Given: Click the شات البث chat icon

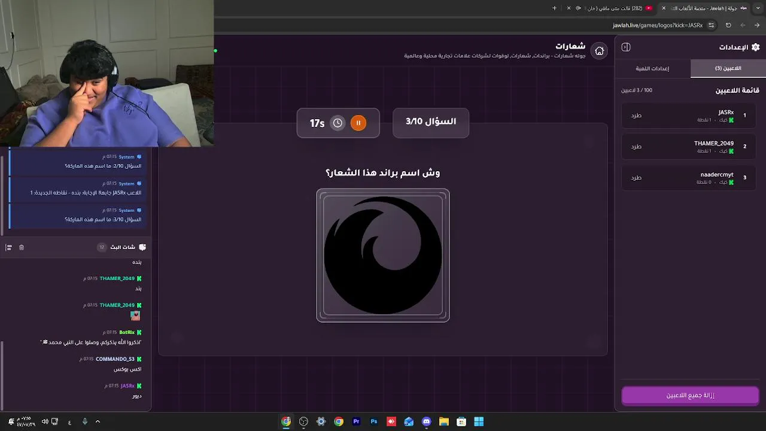Looking at the screenshot, I should coord(142,247).
